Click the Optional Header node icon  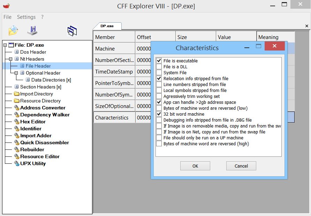[22, 73]
